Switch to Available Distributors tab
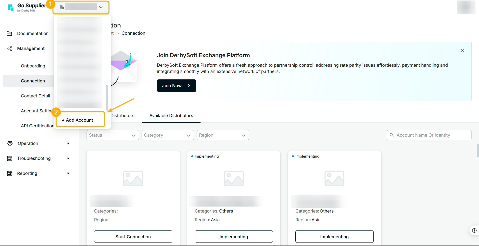The width and height of the screenshot is (479, 246). pyautogui.click(x=171, y=116)
